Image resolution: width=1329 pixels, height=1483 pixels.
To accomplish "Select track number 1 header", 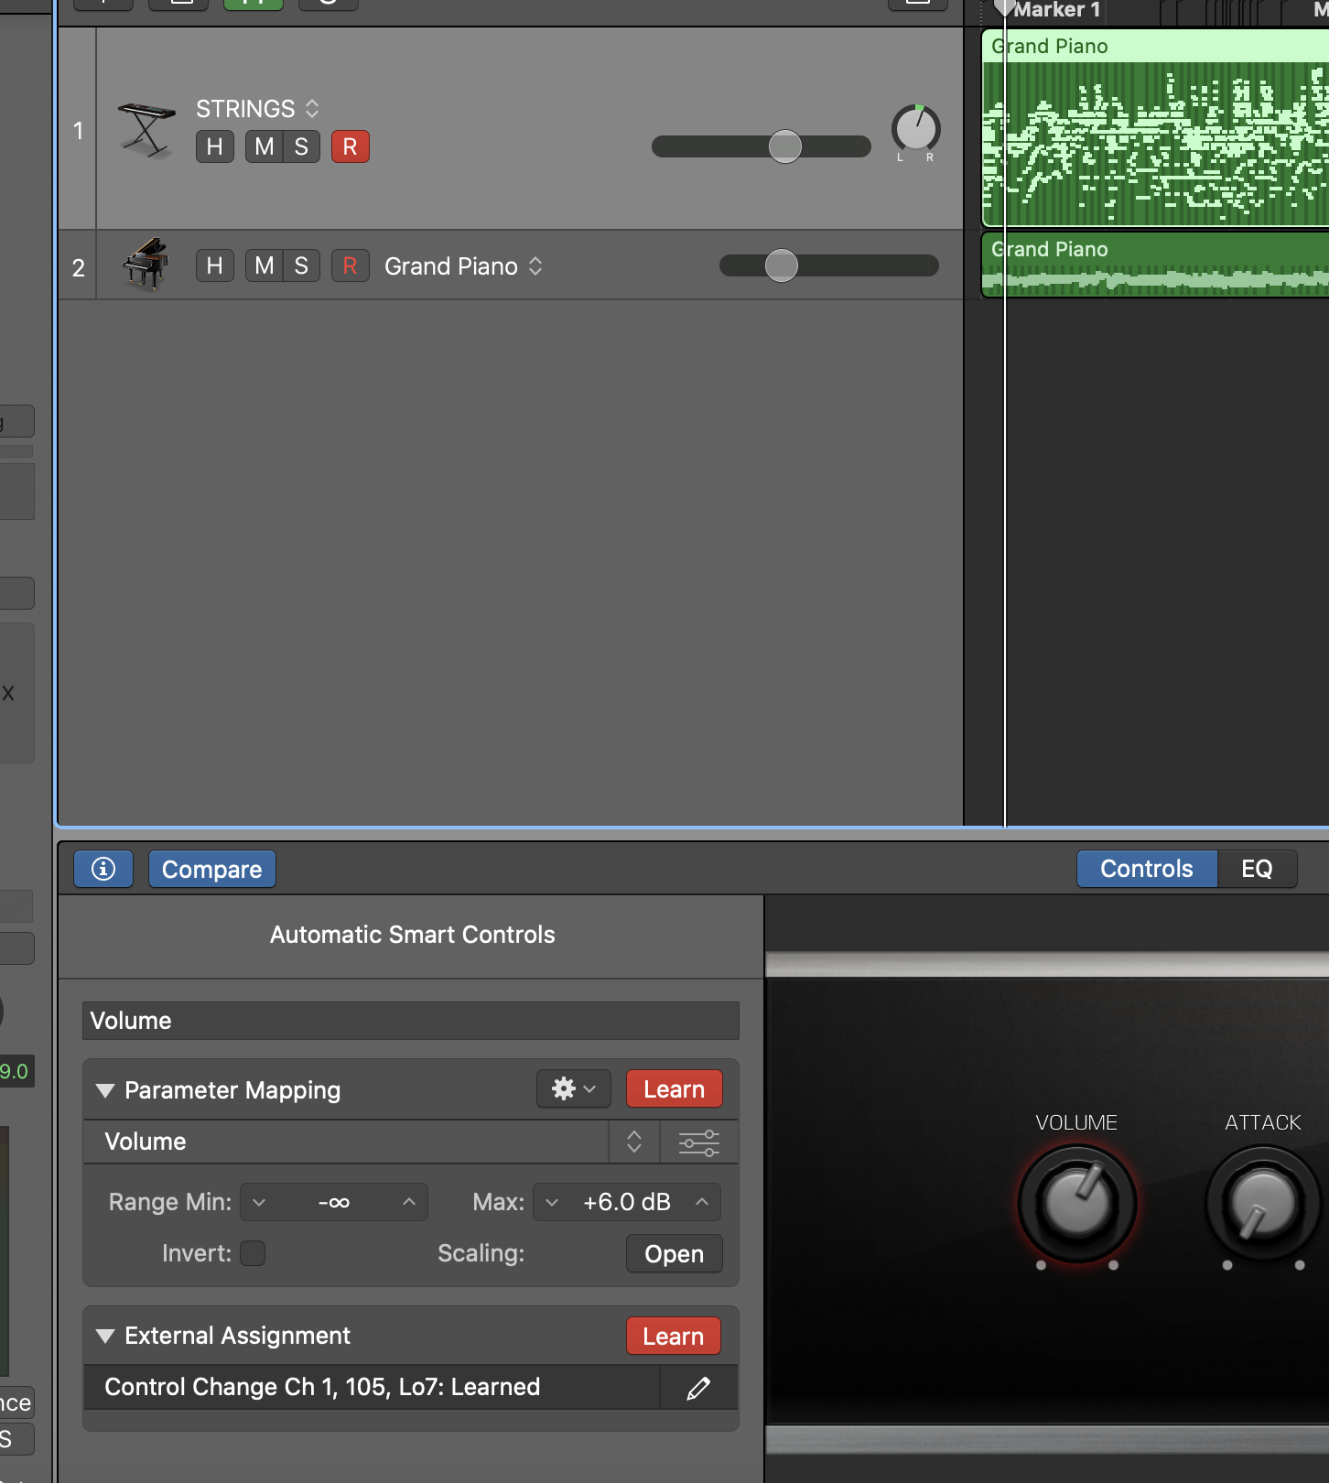I will pyautogui.click(x=79, y=130).
